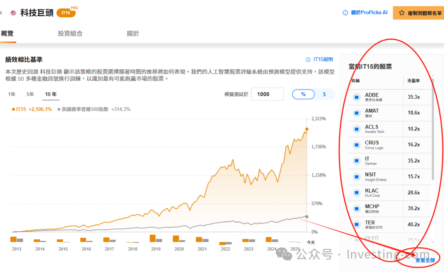
Task: Open the 關於ProPicks AI link
Action: (369, 13)
